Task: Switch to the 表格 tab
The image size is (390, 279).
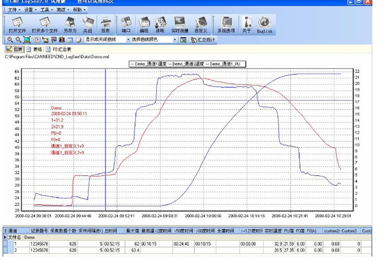Action: pyautogui.click(x=34, y=49)
